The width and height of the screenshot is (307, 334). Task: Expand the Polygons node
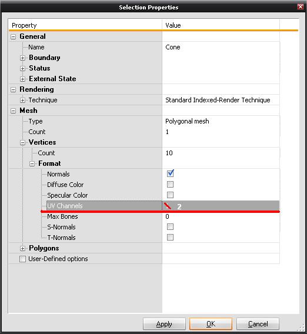pyautogui.click(x=22, y=248)
